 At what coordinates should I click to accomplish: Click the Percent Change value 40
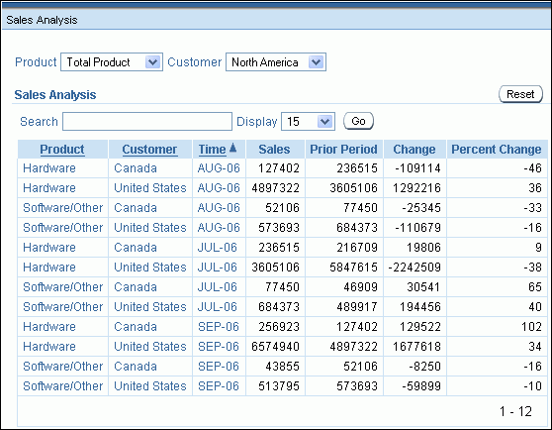(535, 306)
